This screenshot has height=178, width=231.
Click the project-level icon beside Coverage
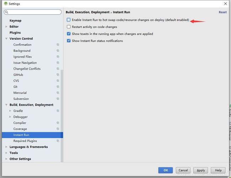point(58,129)
